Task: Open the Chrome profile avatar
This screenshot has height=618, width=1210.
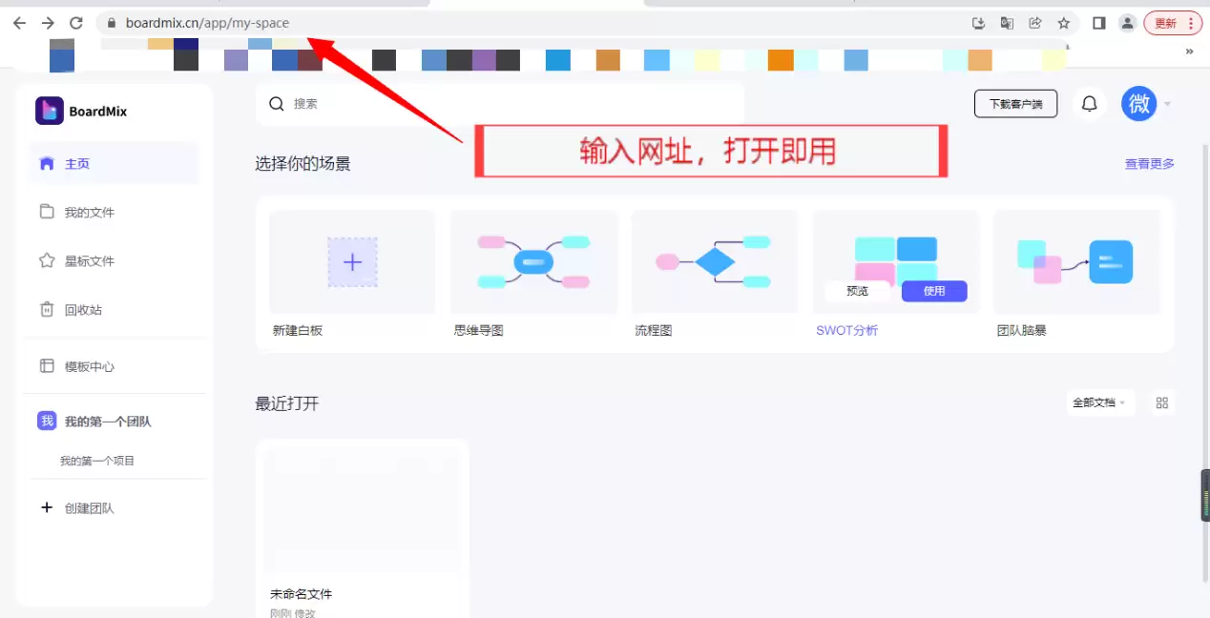Action: point(1127,23)
